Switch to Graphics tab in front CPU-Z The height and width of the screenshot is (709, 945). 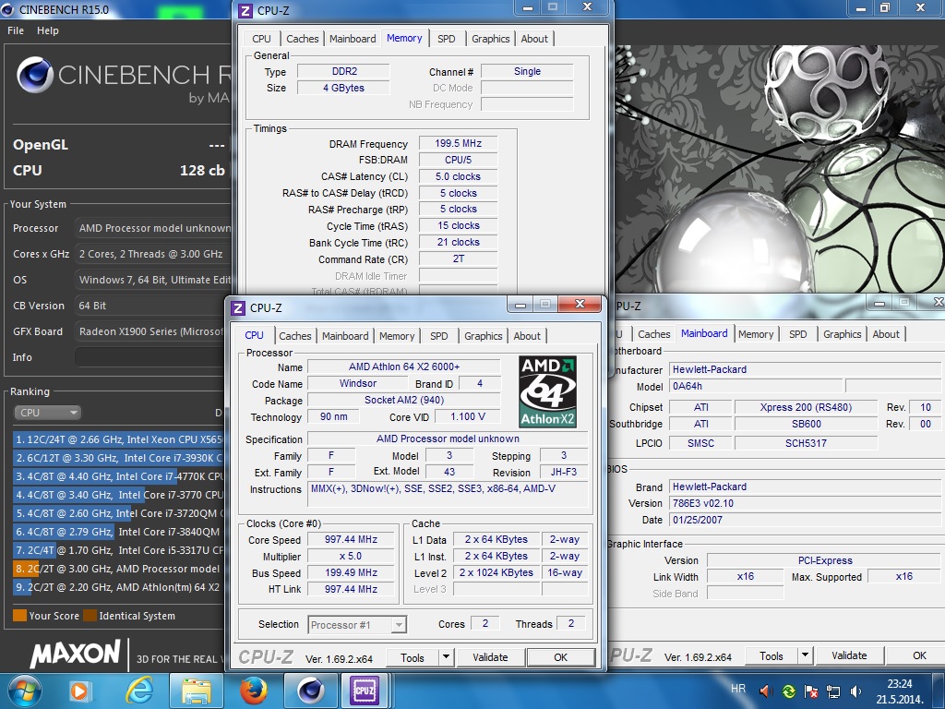tap(483, 336)
